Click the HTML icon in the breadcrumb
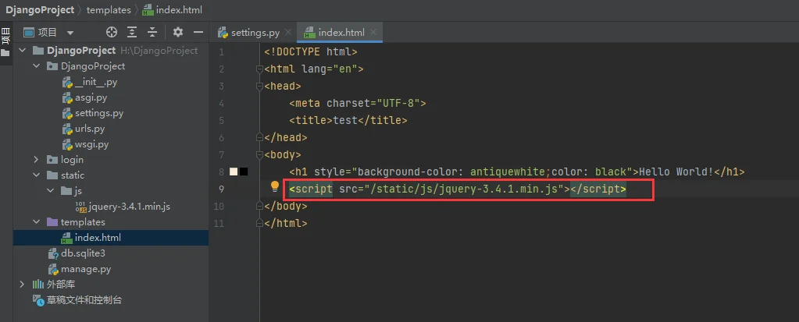 [x=148, y=9]
